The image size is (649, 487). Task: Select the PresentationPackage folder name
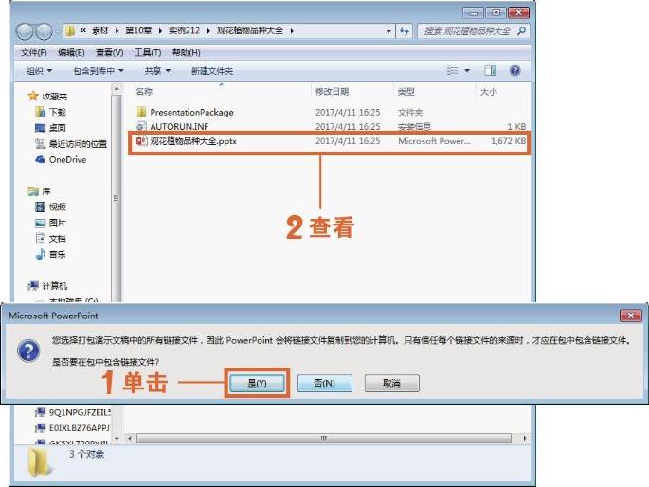tap(191, 112)
